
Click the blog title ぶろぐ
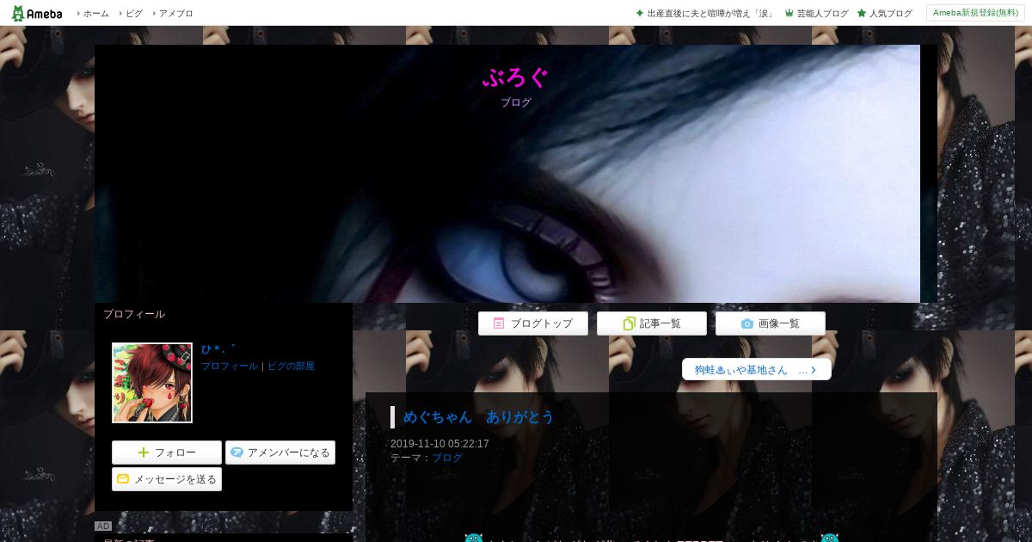(515, 77)
